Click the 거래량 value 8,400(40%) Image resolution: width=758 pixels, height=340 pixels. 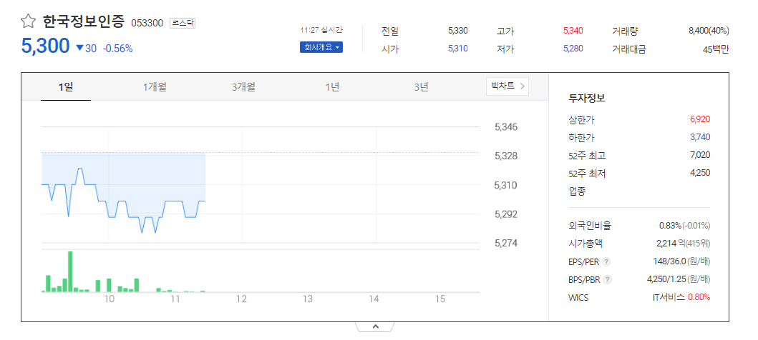click(709, 31)
